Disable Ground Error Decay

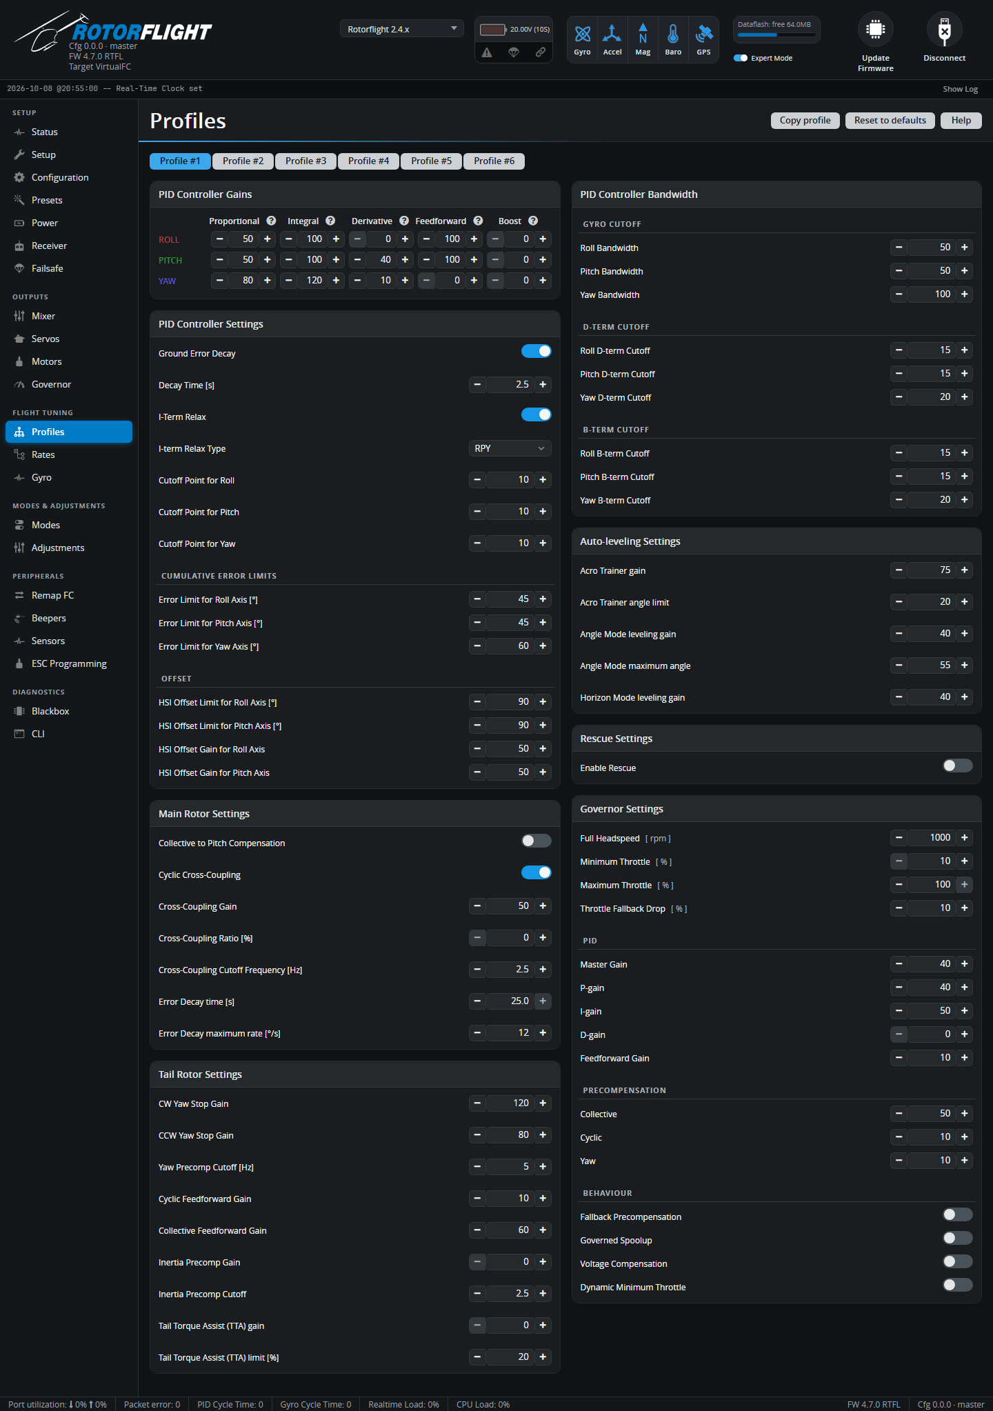(536, 351)
